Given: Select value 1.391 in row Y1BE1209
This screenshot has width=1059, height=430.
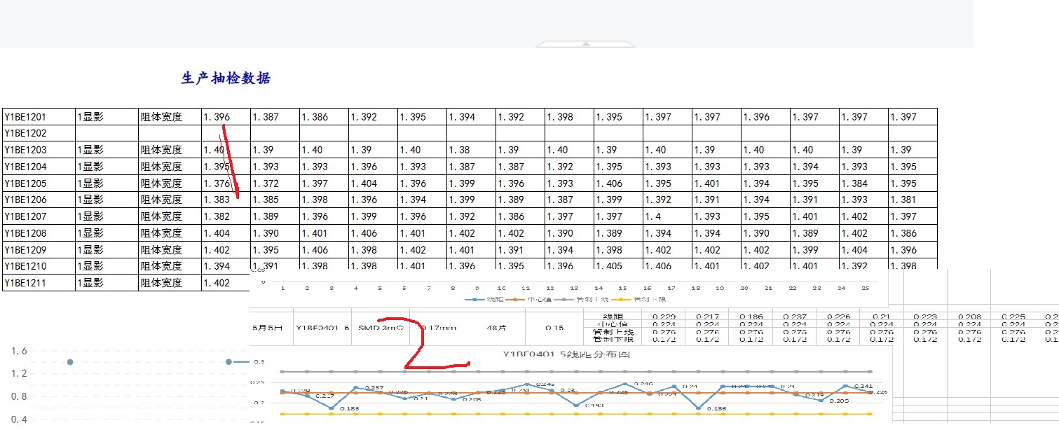Looking at the screenshot, I should [511, 250].
